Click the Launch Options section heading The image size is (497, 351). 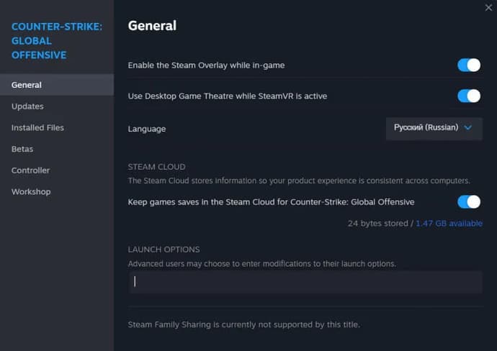coord(164,250)
